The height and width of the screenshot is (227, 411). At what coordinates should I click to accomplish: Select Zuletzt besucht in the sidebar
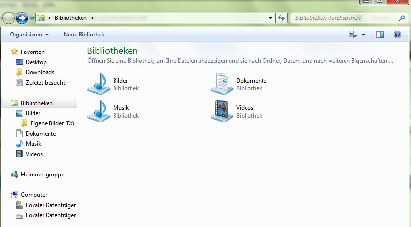tap(45, 83)
